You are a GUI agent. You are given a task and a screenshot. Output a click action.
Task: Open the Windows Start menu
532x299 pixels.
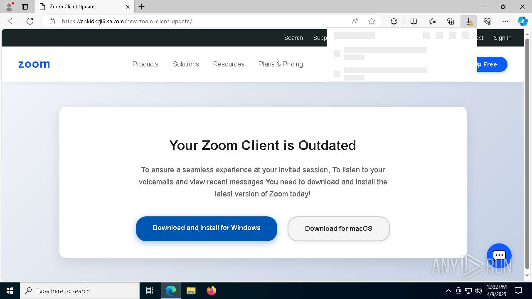coord(10,291)
